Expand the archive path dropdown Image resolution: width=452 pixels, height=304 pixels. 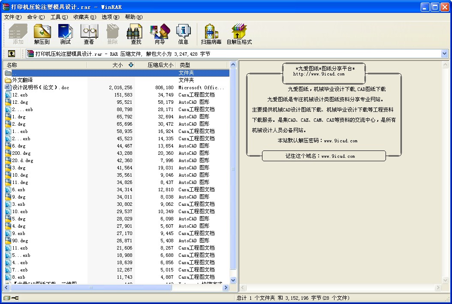[444, 54]
